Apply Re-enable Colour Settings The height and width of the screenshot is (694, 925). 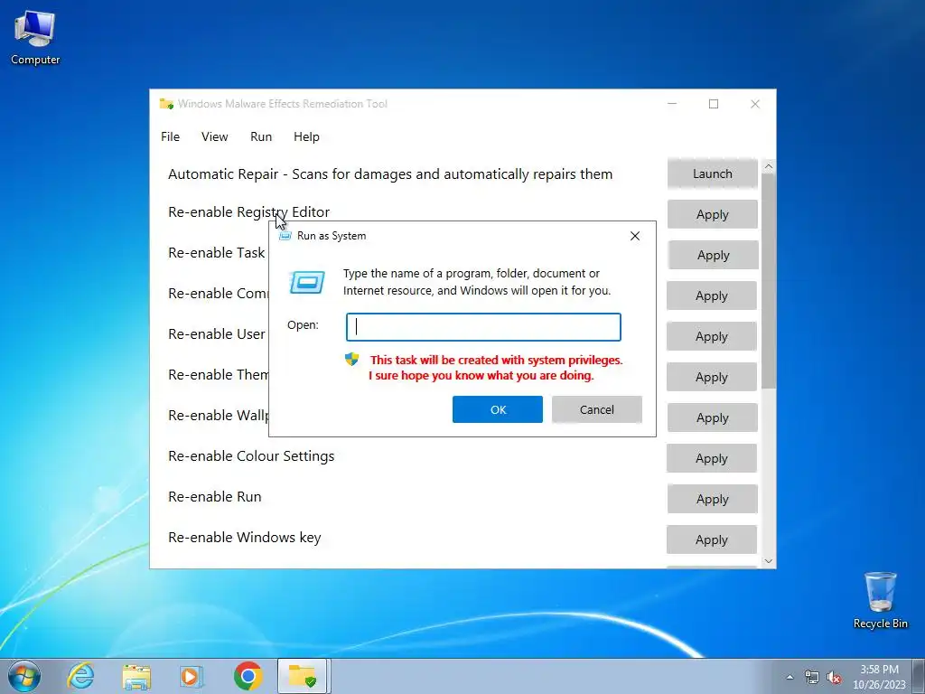[712, 458]
